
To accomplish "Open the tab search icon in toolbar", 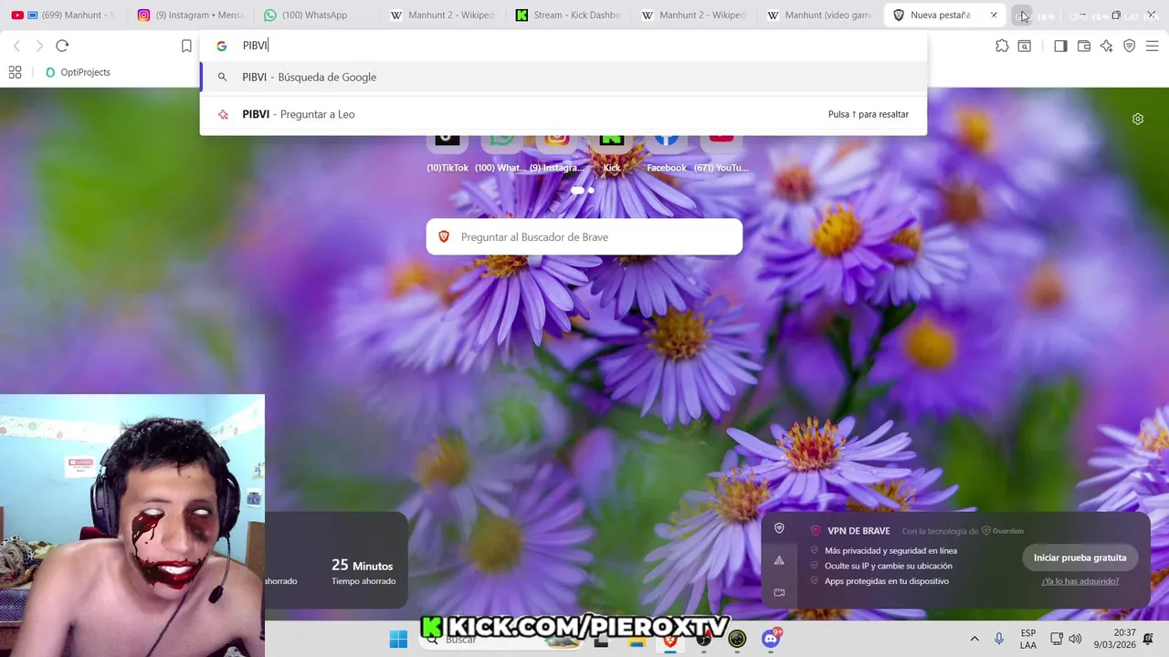I will click(1025, 46).
